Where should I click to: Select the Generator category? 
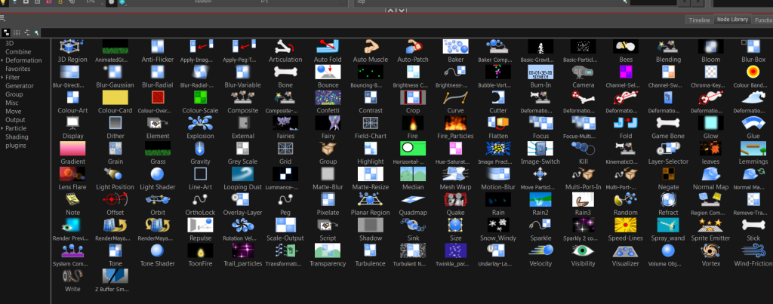[20, 86]
